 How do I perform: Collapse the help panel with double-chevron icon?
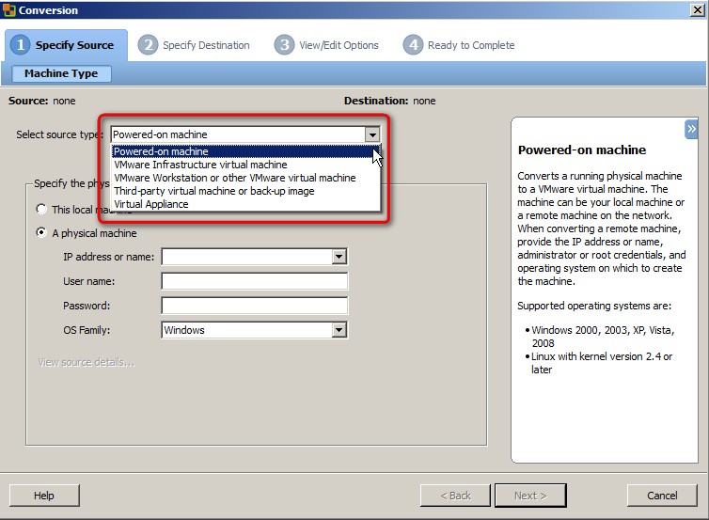coord(691,130)
